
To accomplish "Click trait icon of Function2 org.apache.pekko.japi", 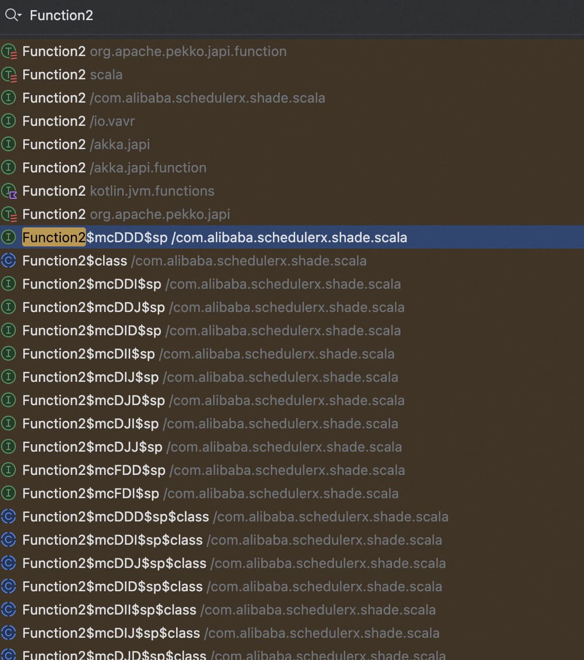I will [x=9, y=214].
